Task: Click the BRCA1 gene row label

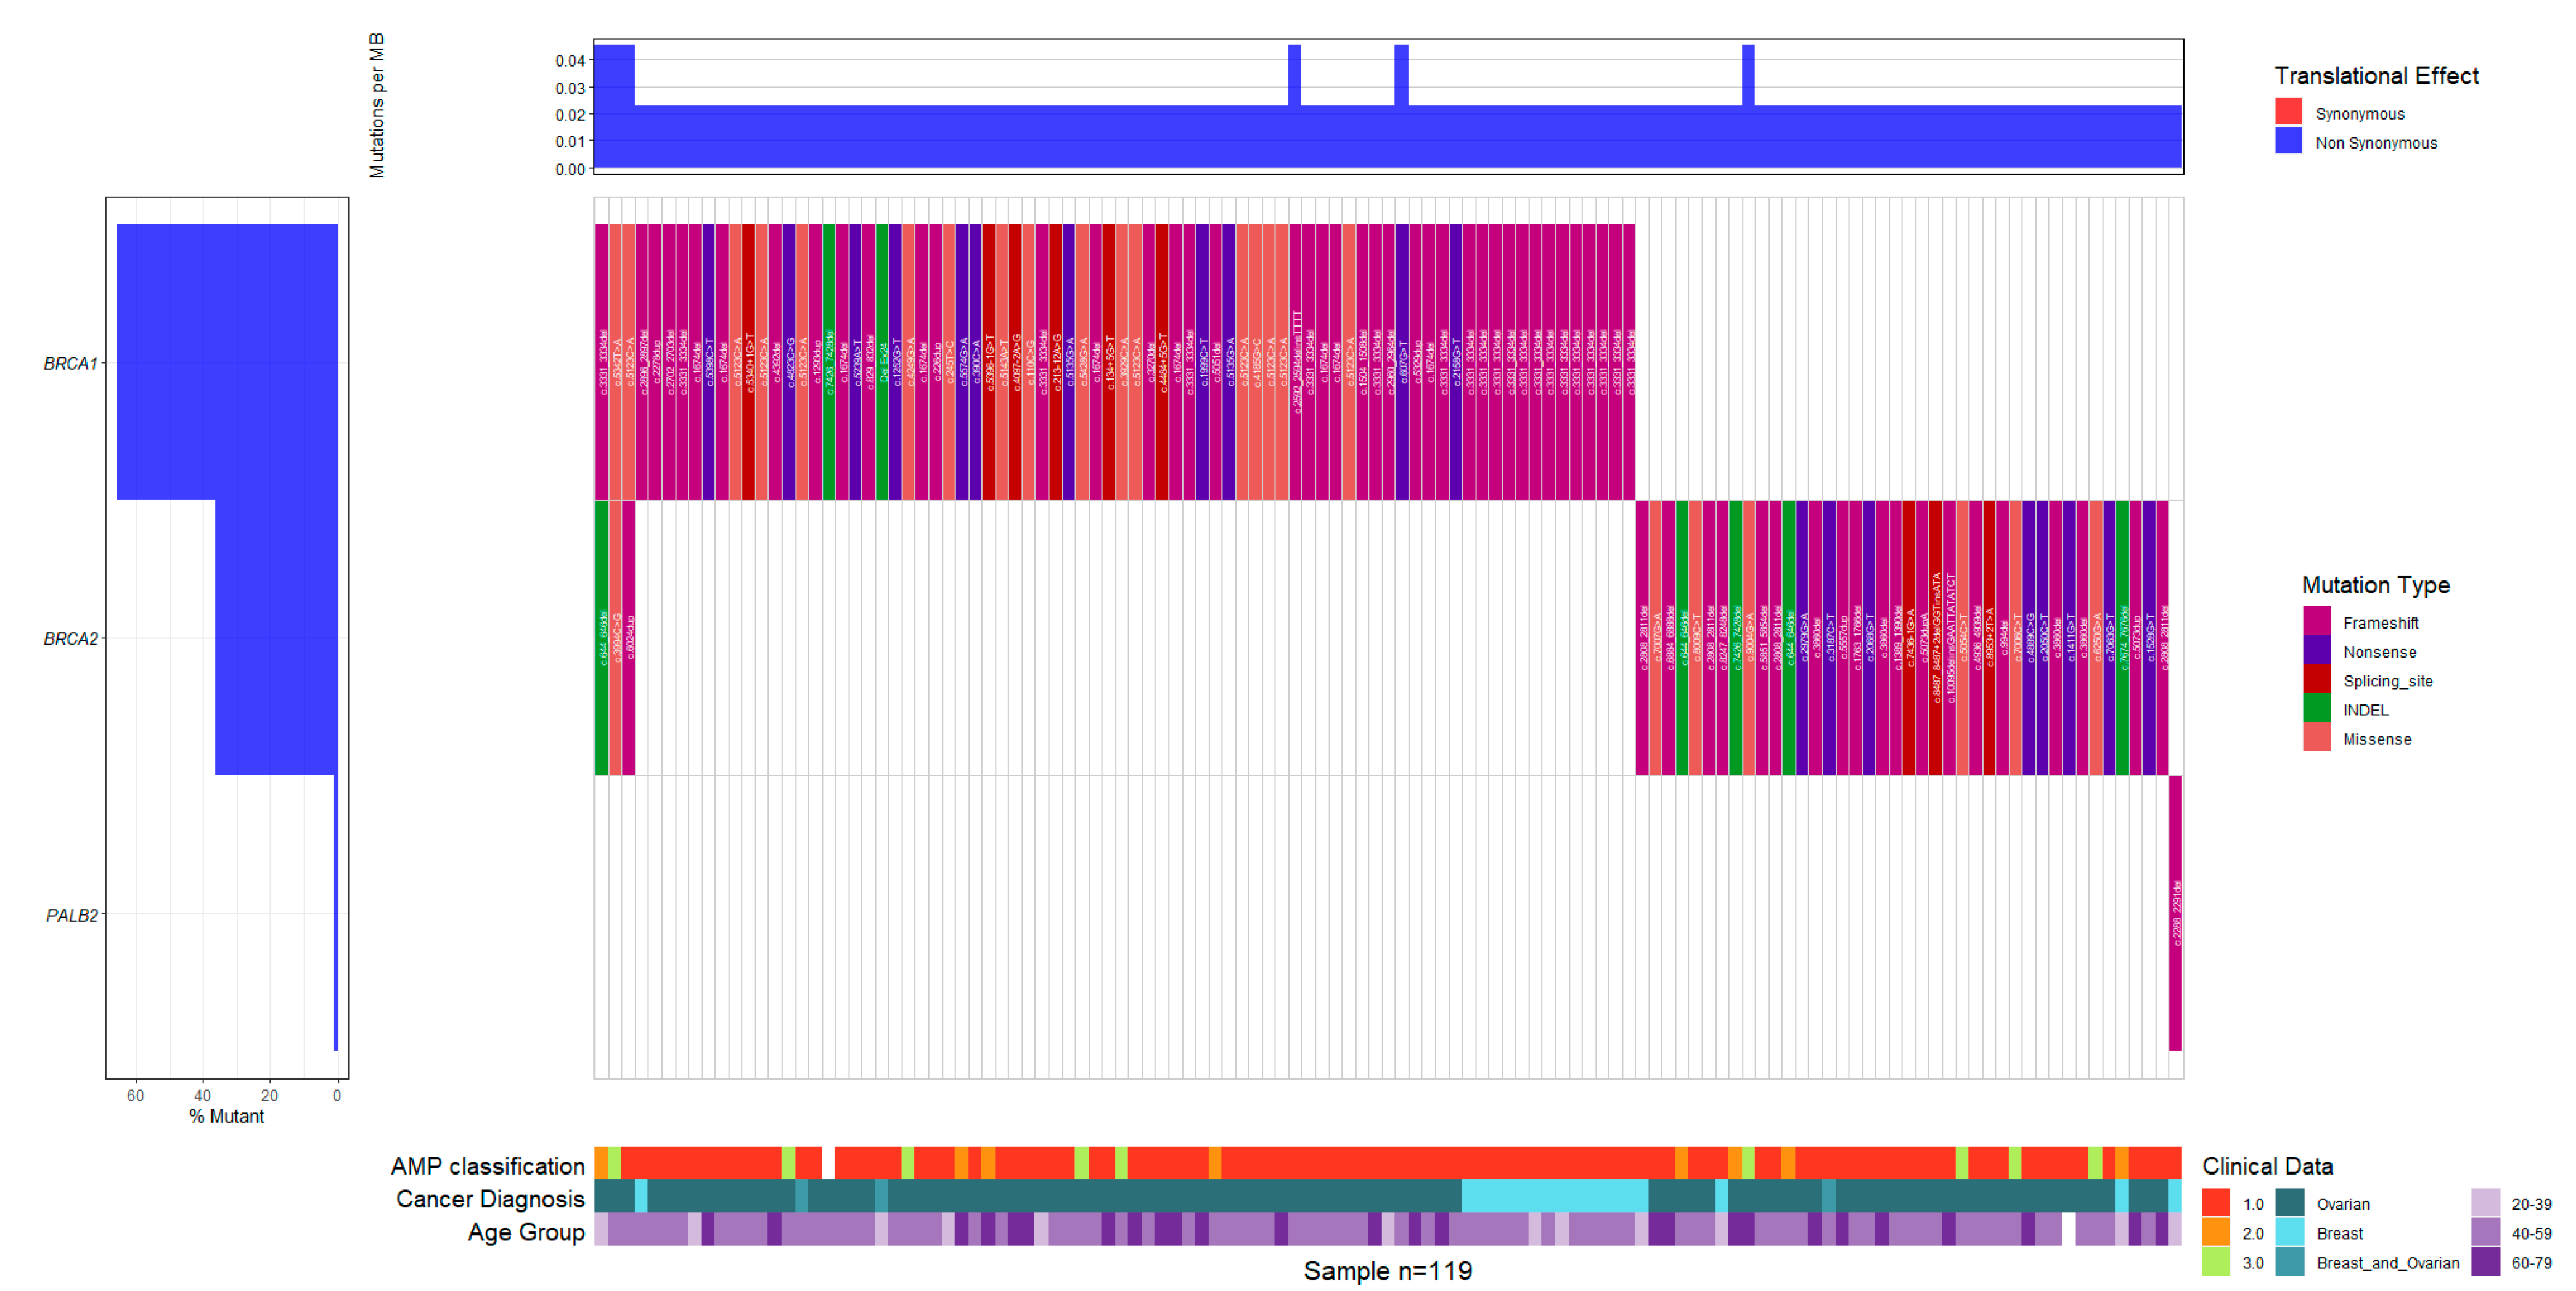Action: tap(70, 363)
